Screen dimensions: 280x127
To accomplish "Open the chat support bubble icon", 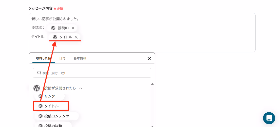I will 269,118.
